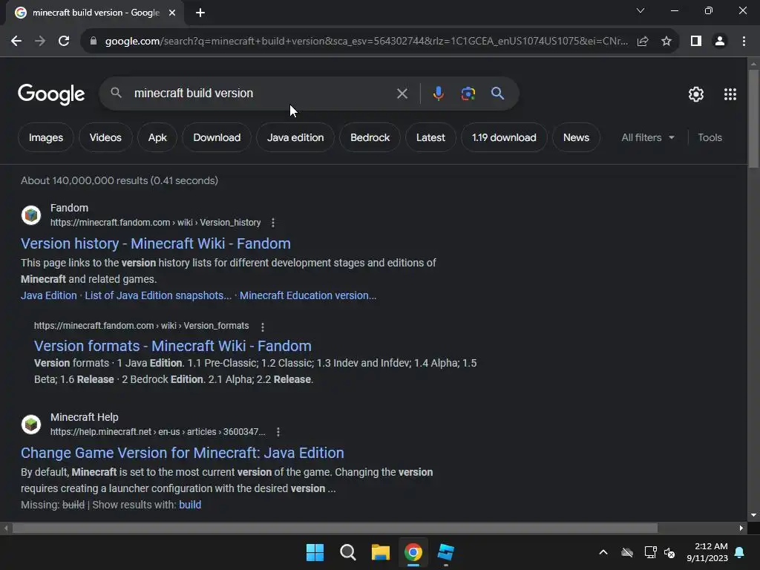Open Version history - Minecraft Wiki link
The height and width of the screenshot is (570, 760).
click(156, 243)
